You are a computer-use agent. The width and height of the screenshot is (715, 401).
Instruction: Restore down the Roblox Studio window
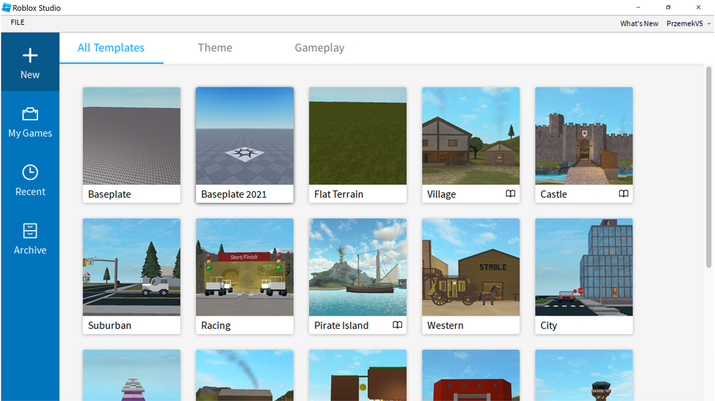668,7
